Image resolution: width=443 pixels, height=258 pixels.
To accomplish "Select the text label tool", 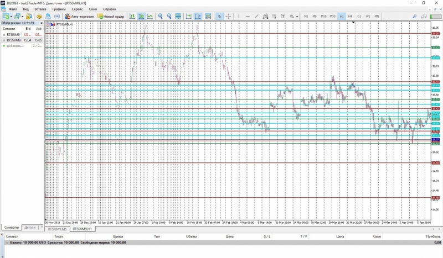I will click(283, 17).
